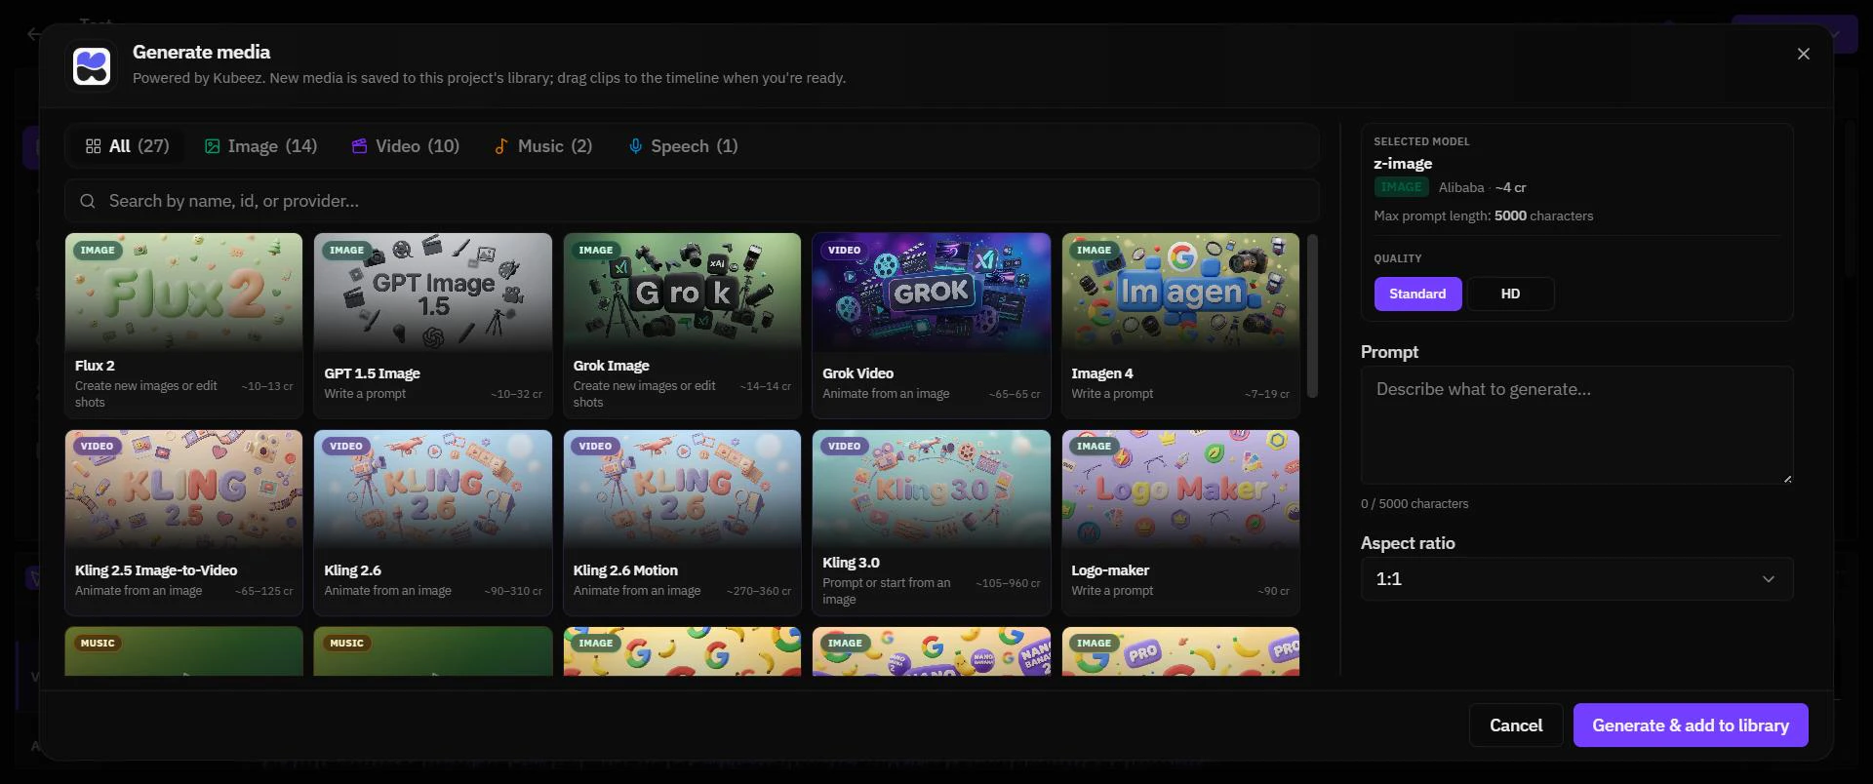Screen dimensions: 1873x784
Task: Switch to the All (27) tab
Action: tap(127, 146)
